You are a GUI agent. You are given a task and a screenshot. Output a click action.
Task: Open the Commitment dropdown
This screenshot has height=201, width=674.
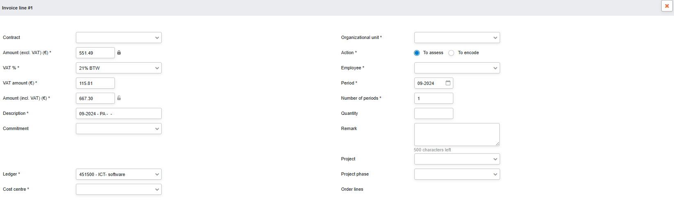point(119,128)
